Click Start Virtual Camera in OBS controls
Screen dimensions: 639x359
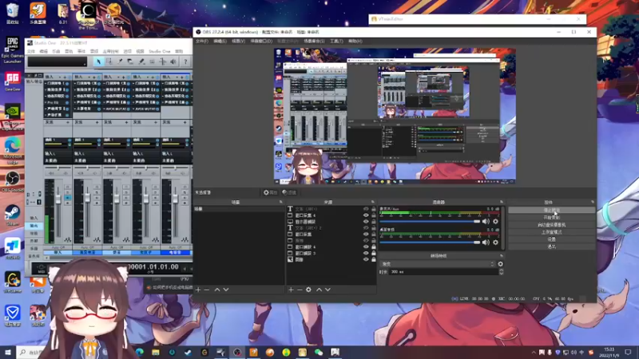[x=551, y=225]
